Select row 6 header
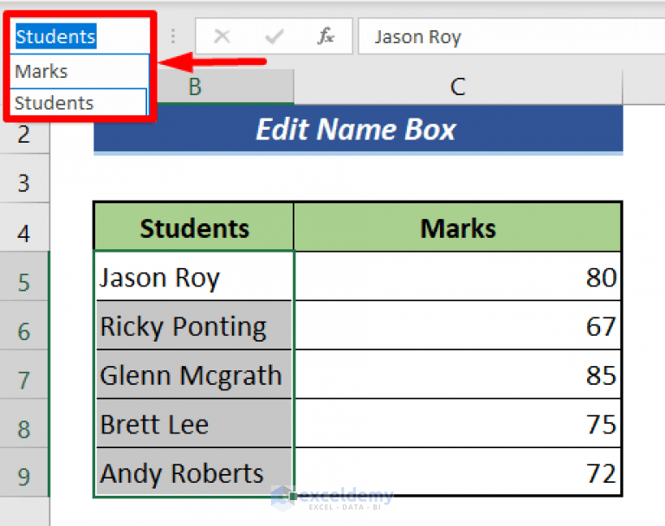The image size is (665, 526). tap(24, 325)
